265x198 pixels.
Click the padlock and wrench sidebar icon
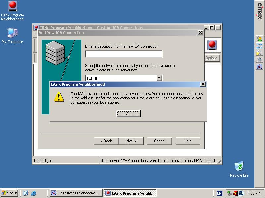[259, 53]
